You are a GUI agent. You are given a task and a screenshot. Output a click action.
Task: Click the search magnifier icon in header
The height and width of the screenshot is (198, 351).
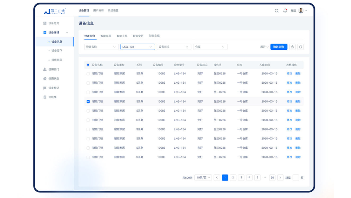coord(276,11)
